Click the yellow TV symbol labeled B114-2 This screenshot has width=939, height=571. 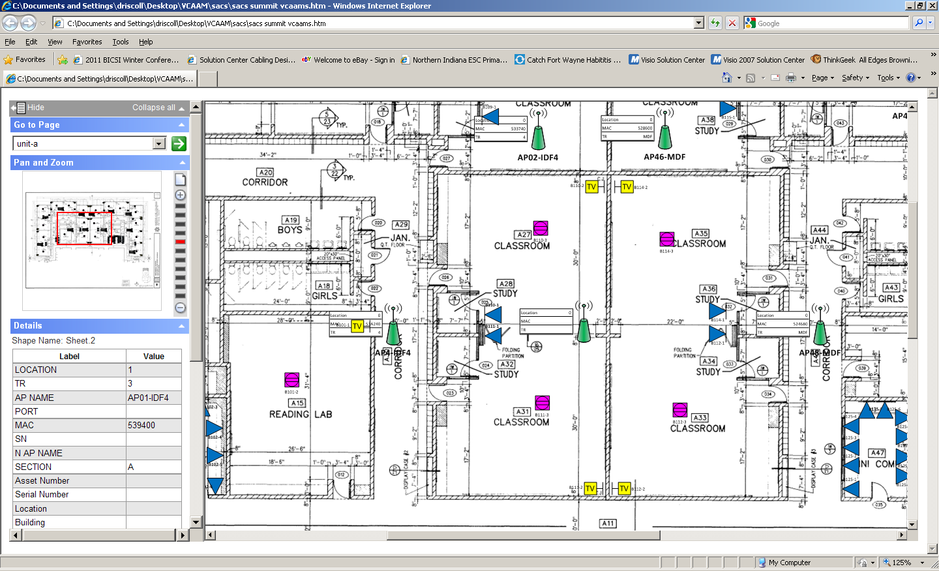pyautogui.click(x=627, y=187)
